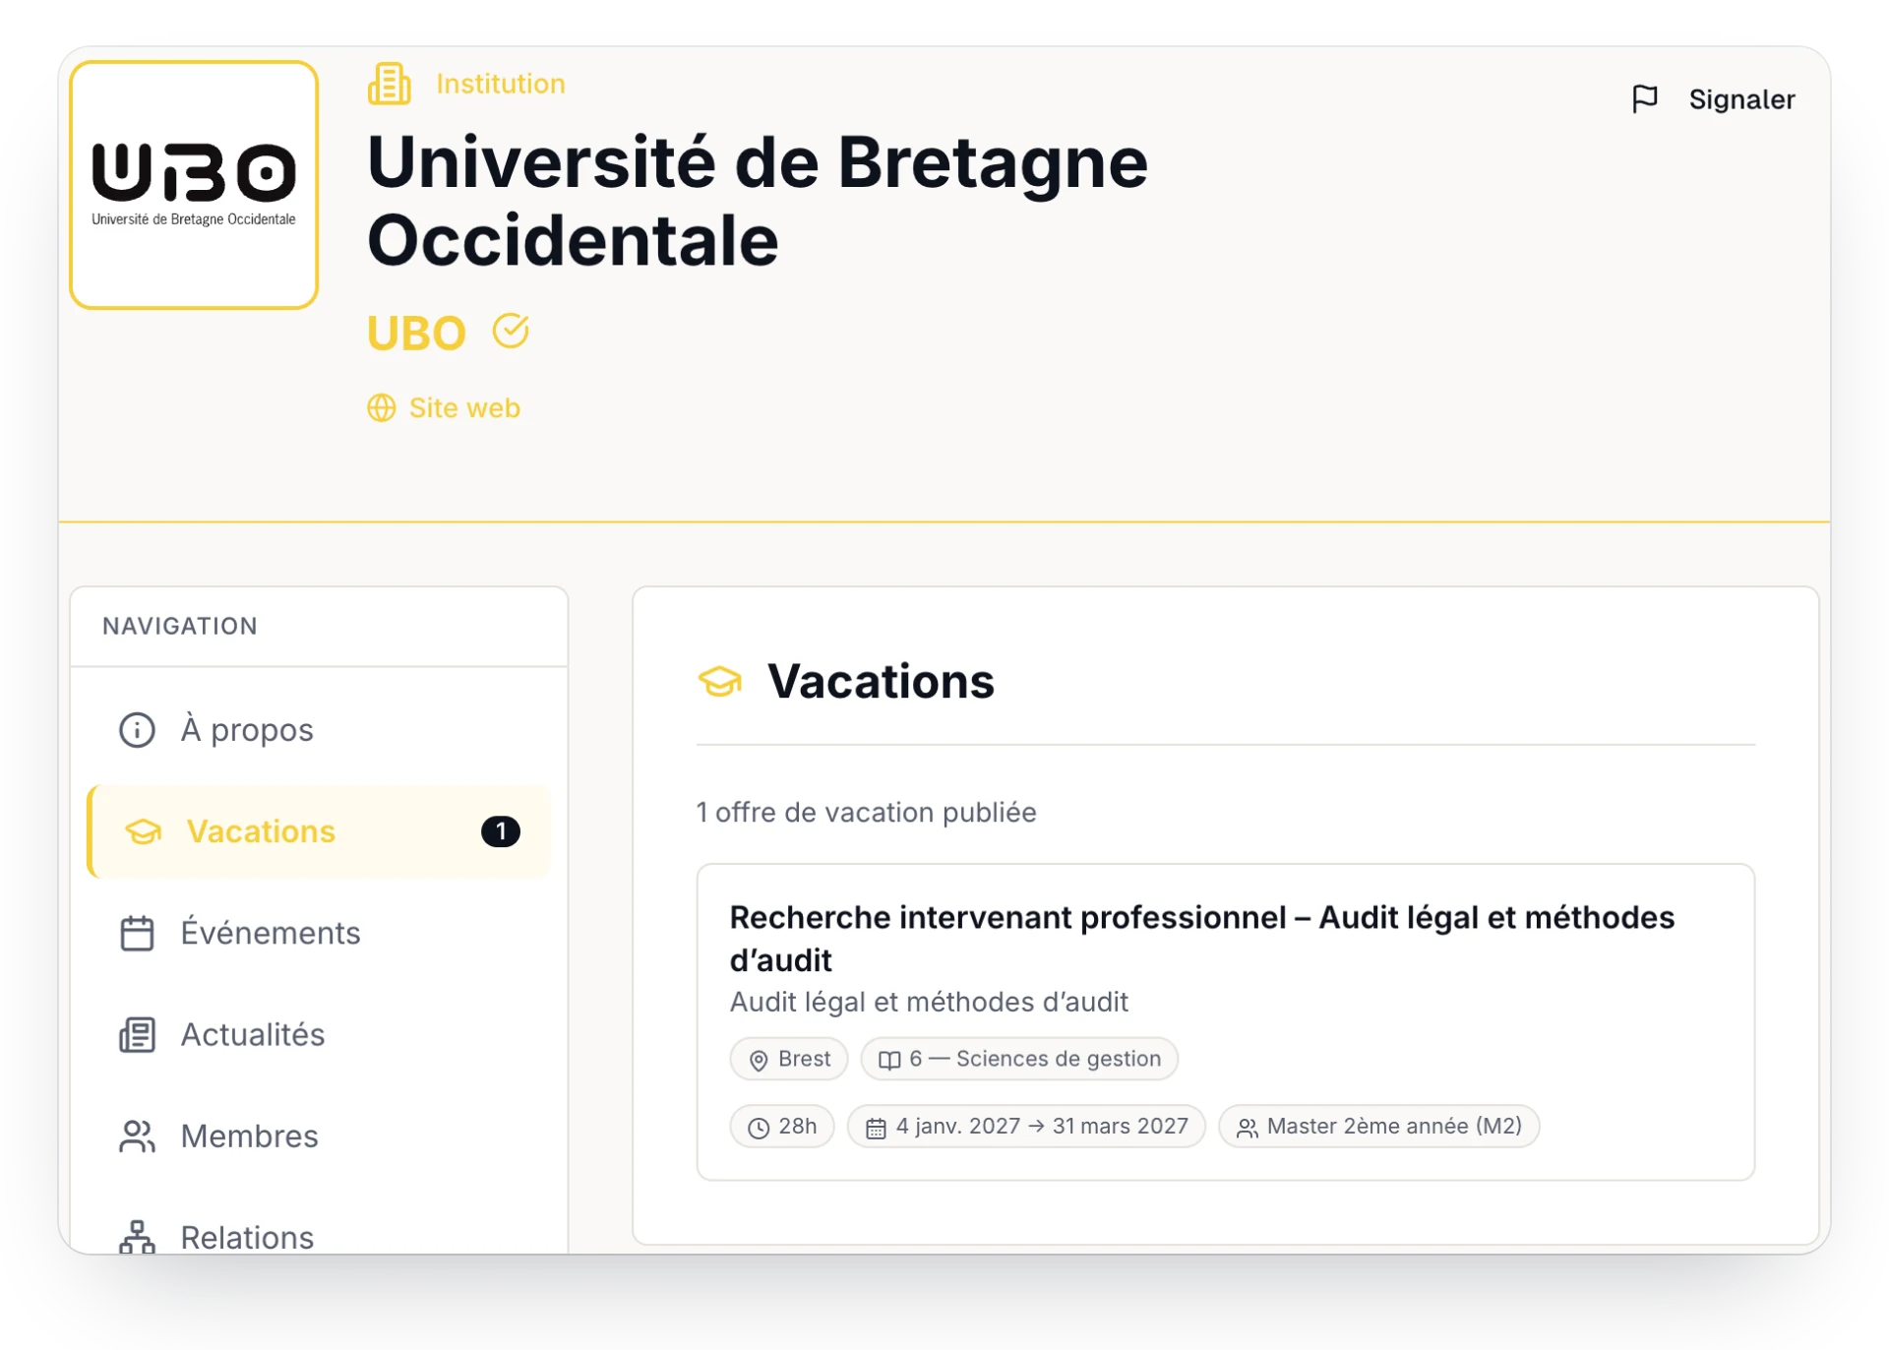Click the Institution building icon
The width and height of the screenshot is (1889, 1350).
click(390, 84)
